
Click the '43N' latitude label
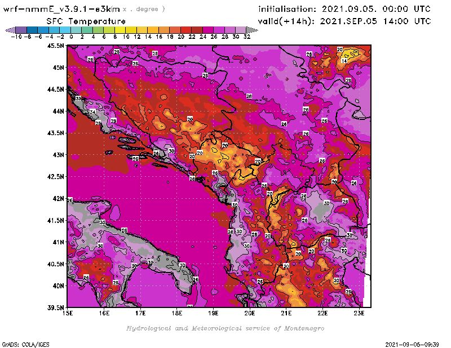click(58, 155)
